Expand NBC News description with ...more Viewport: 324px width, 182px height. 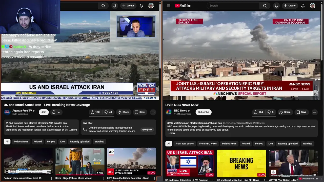click(171, 133)
